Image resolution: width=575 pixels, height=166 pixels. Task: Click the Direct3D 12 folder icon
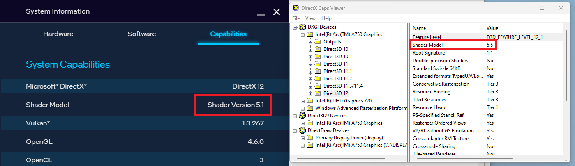tap(318, 93)
